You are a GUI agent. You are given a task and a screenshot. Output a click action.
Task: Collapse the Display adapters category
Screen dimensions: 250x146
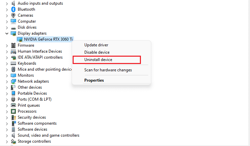[7, 33]
